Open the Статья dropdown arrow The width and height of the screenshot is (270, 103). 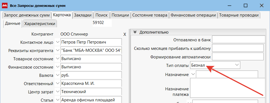[x=57, y=100]
